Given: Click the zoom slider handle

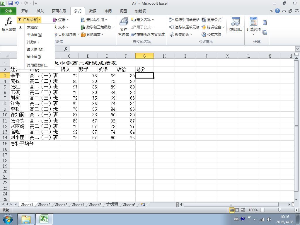Looking at the screenshot, I should click(279, 210).
